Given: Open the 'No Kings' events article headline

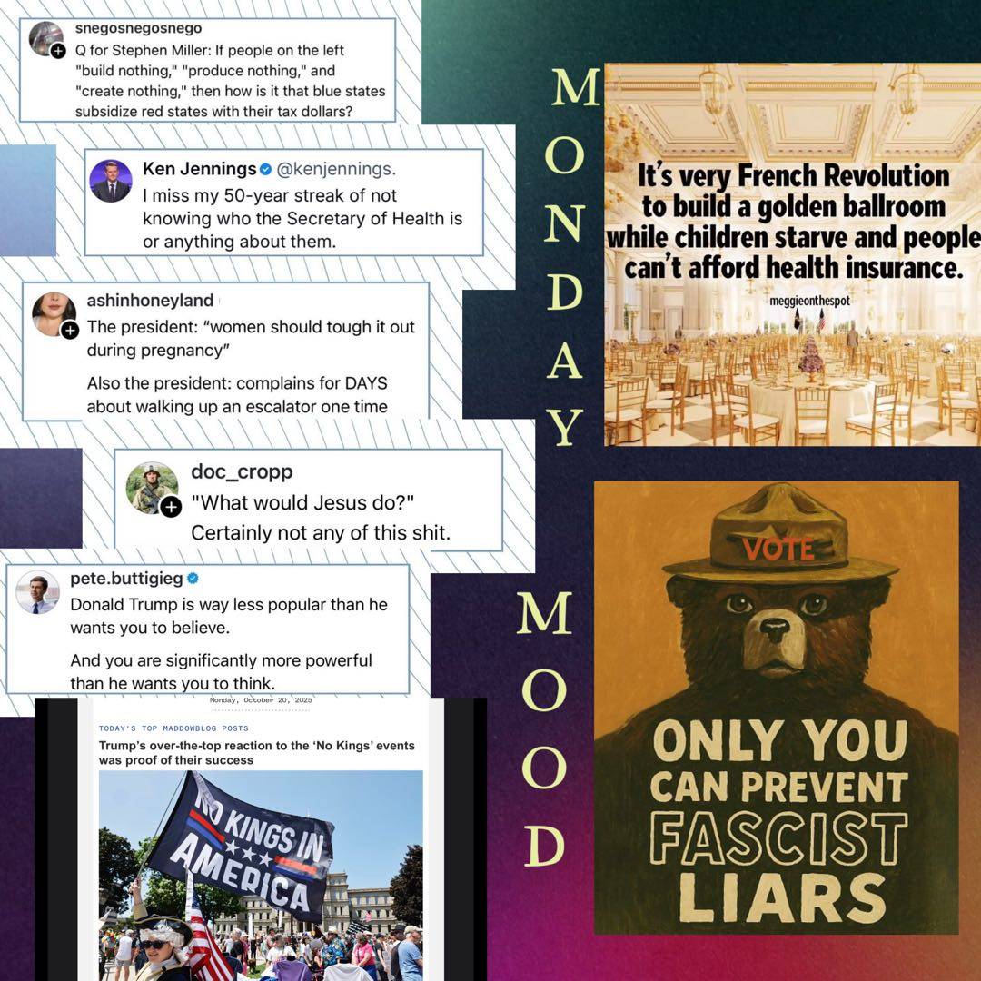Looking at the screenshot, I should point(256,753).
